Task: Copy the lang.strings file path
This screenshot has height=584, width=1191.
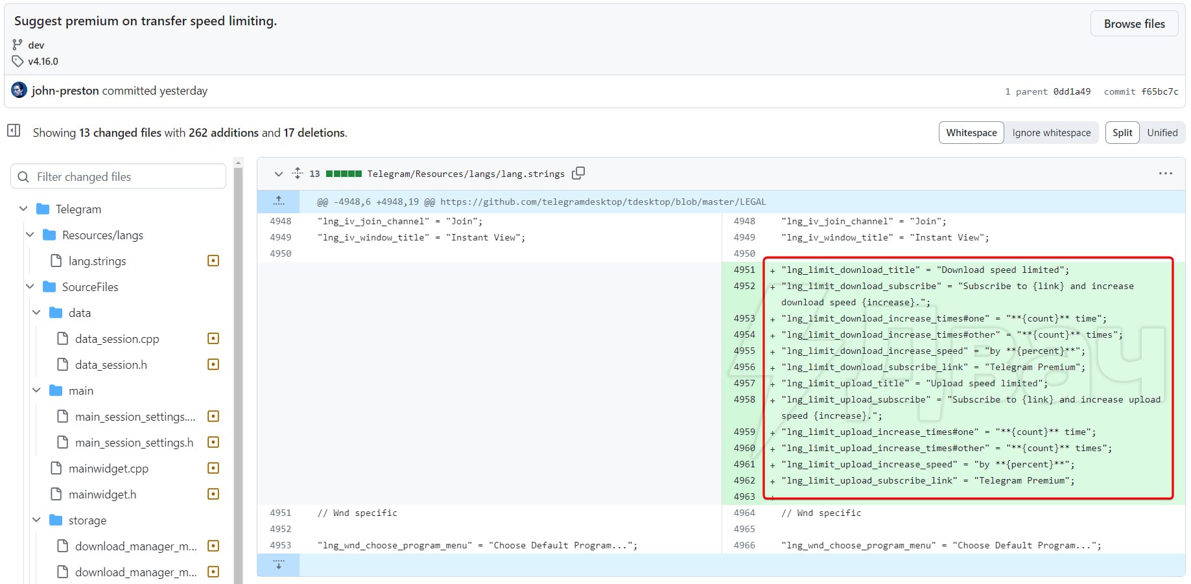Action: (578, 173)
